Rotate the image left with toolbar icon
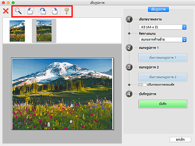 (30, 11)
